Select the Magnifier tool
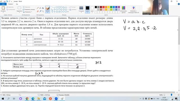Image resolution: width=180 pixels, height=101 pixels. click(43, 11)
